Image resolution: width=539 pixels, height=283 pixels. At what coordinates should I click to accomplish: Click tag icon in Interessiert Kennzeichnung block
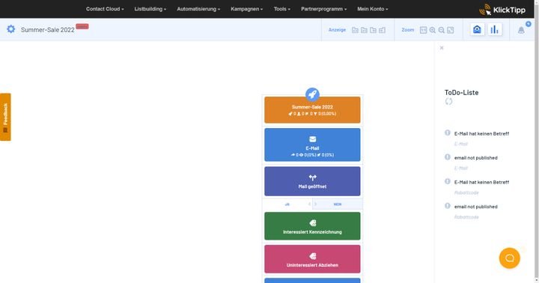[x=312, y=223]
